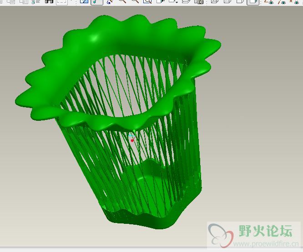Click the Refit to screen icon
The image size is (303, 252).
148,1
